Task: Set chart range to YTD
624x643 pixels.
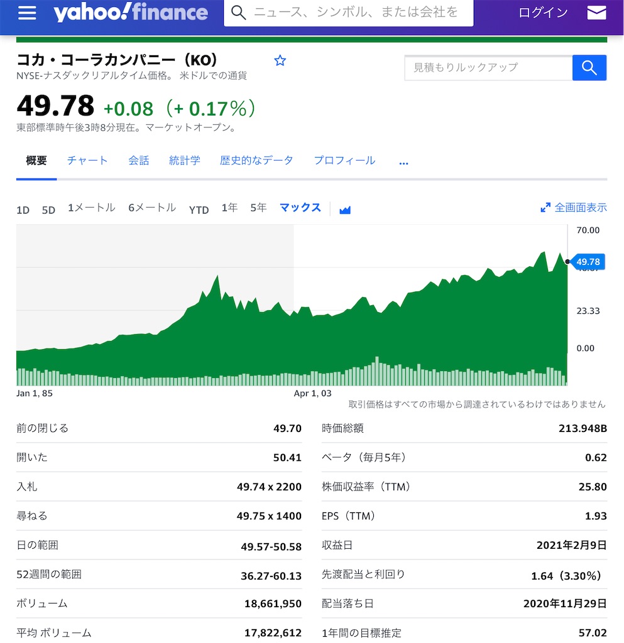Action: (199, 210)
